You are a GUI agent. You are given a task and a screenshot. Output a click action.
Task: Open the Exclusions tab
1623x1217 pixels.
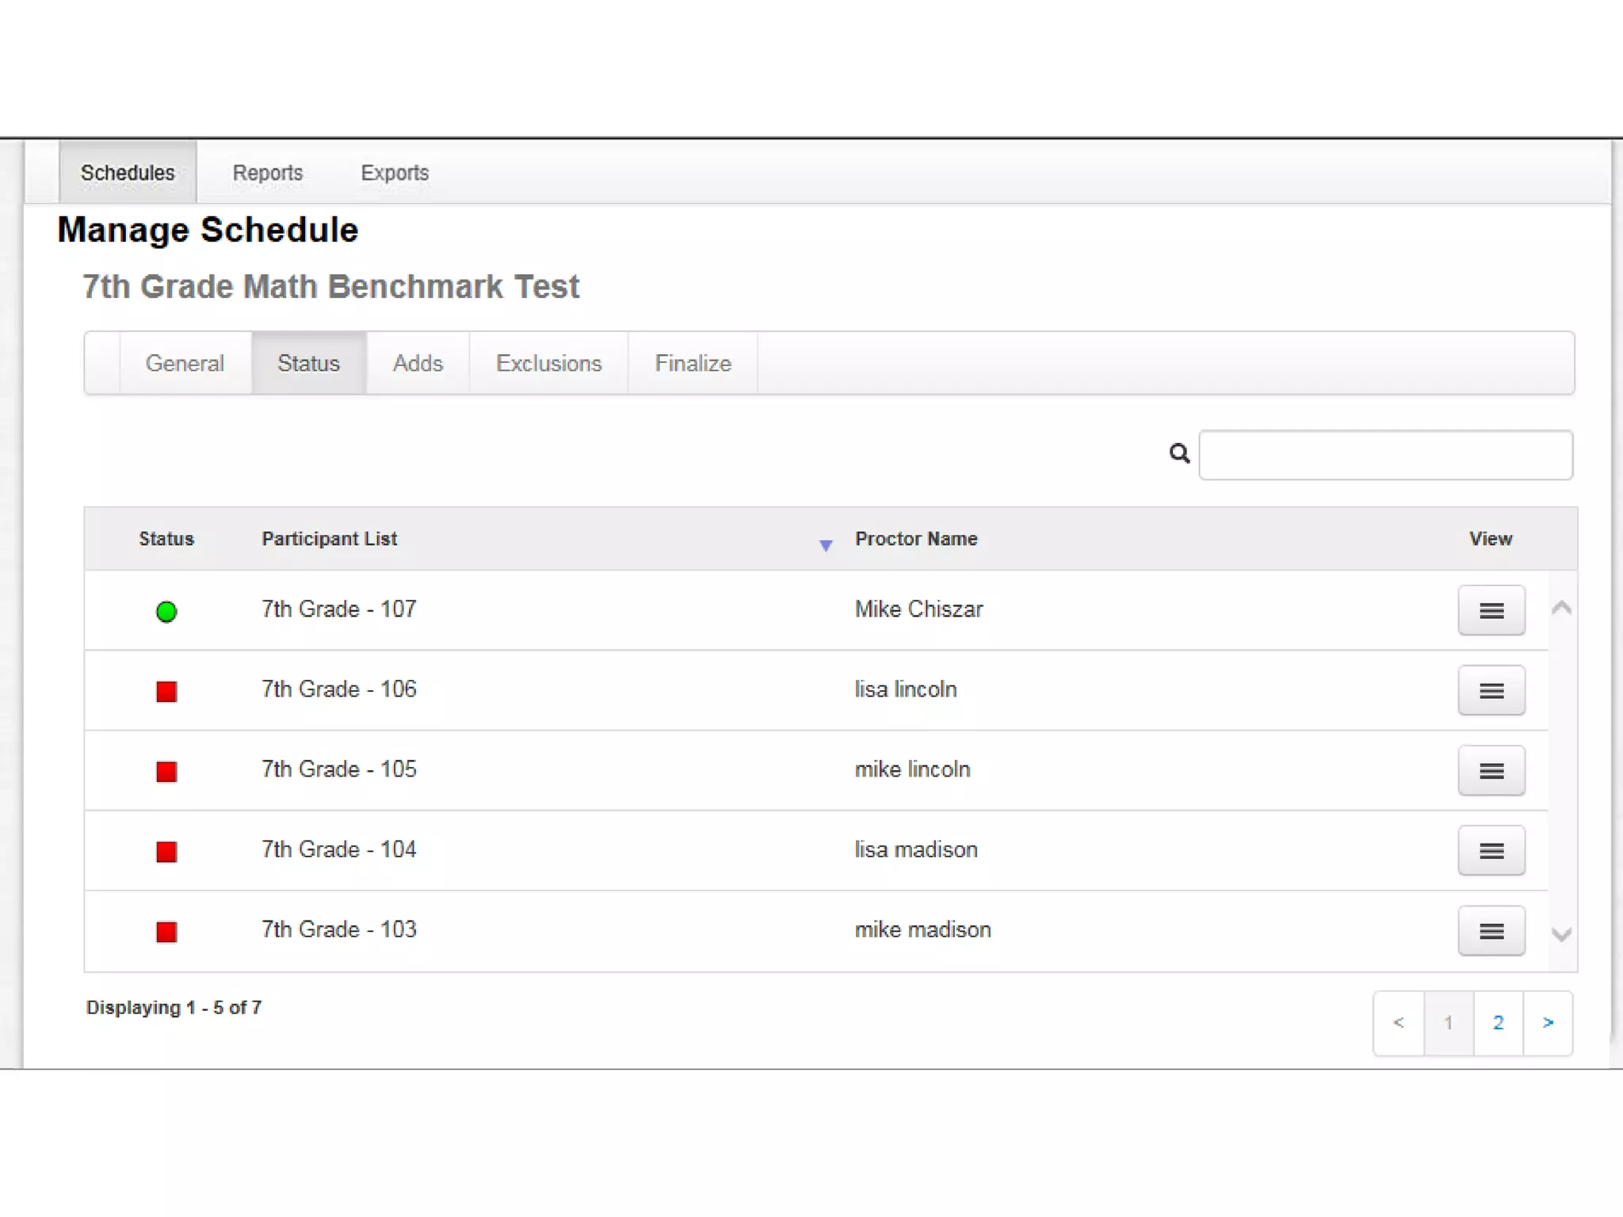click(x=548, y=364)
